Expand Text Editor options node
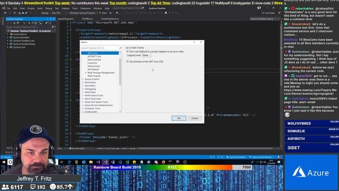 pos(83,85)
